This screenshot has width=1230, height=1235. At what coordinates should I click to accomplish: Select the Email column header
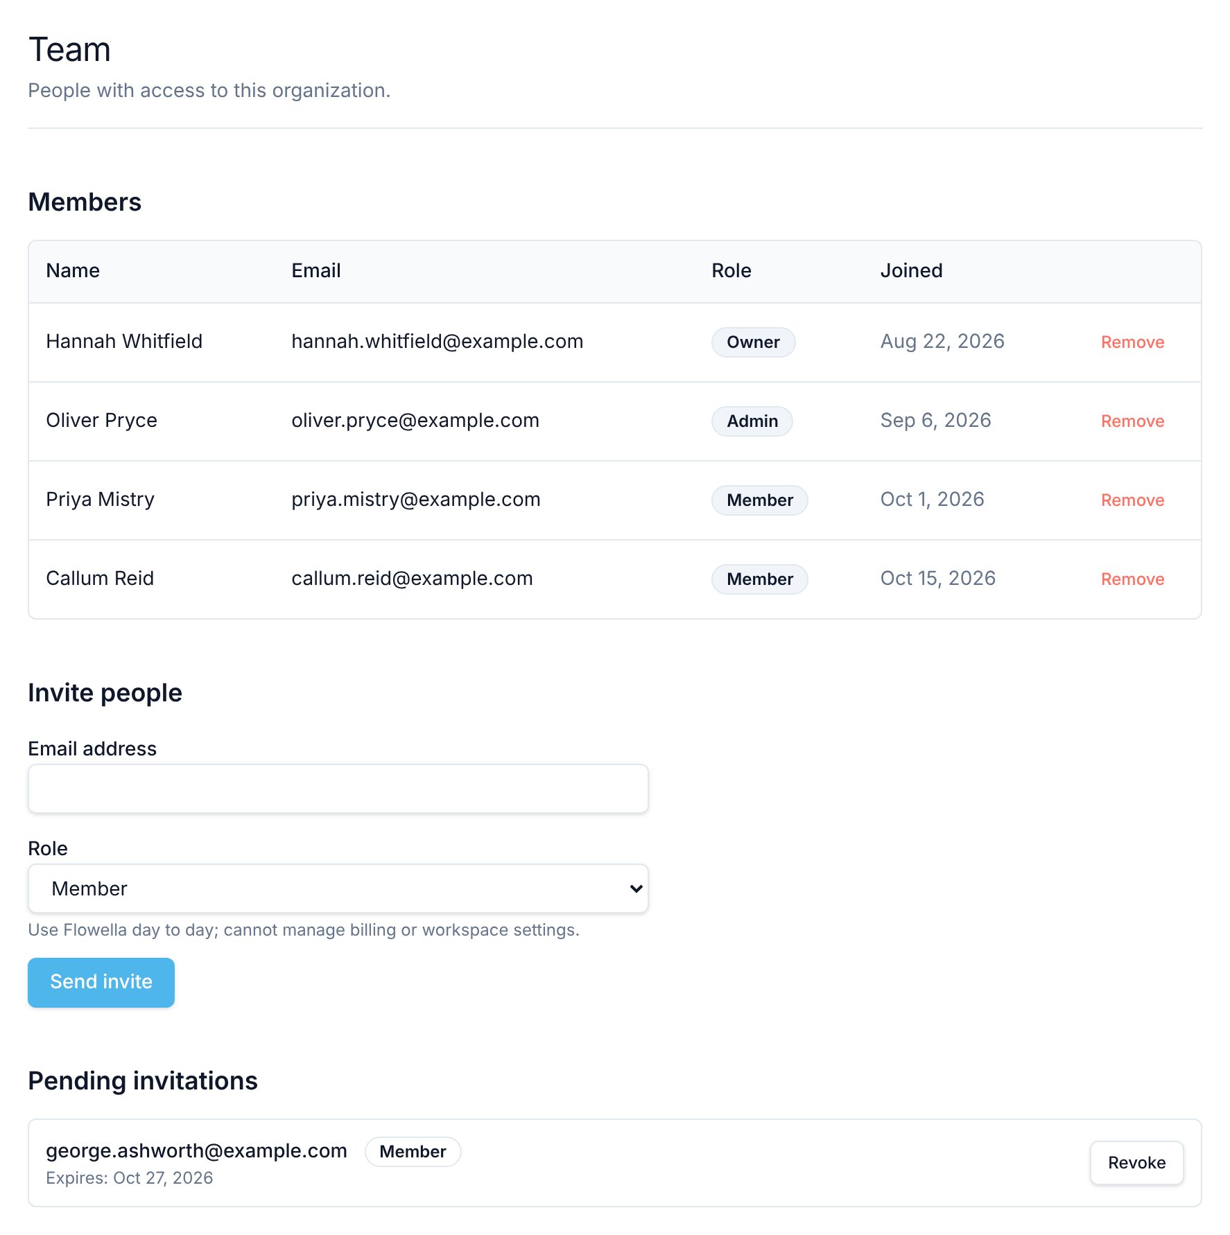316,271
